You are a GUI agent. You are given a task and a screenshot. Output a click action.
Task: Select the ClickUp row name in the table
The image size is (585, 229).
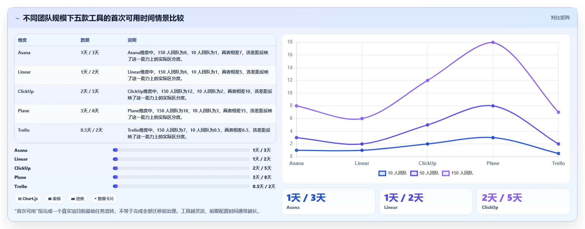pos(26,91)
